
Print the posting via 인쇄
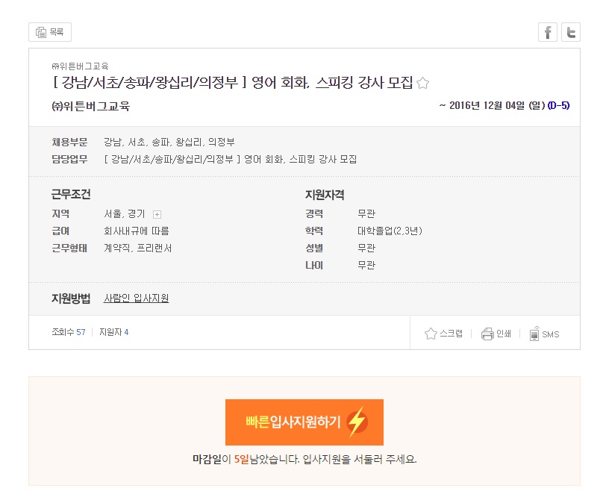point(496,334)
